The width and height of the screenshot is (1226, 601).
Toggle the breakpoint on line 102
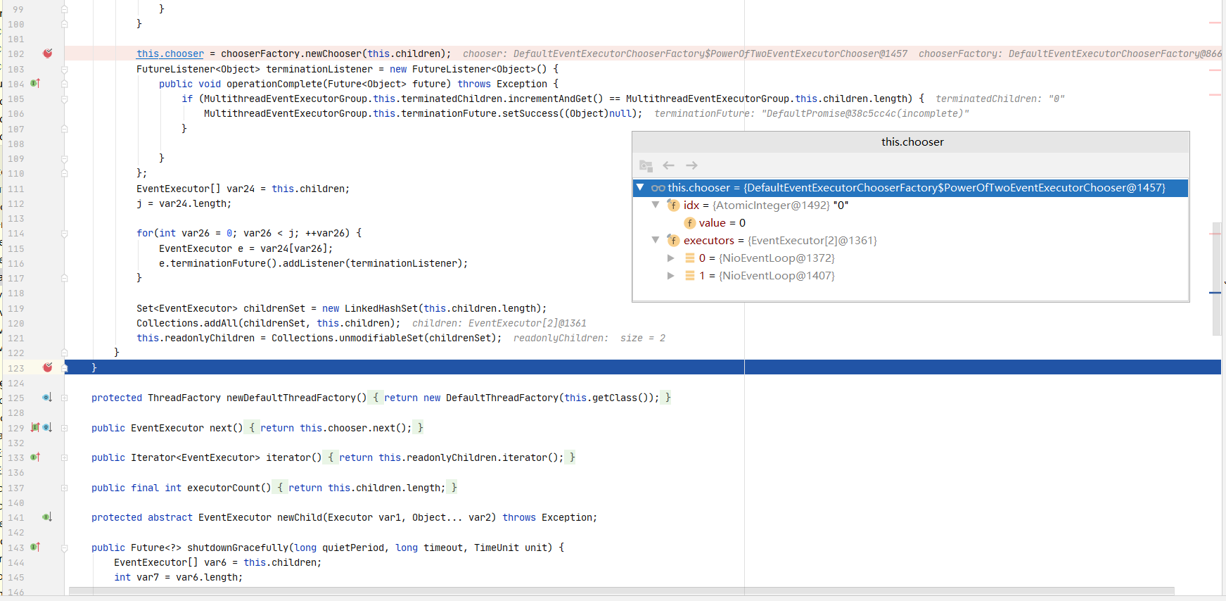point(48,53)
